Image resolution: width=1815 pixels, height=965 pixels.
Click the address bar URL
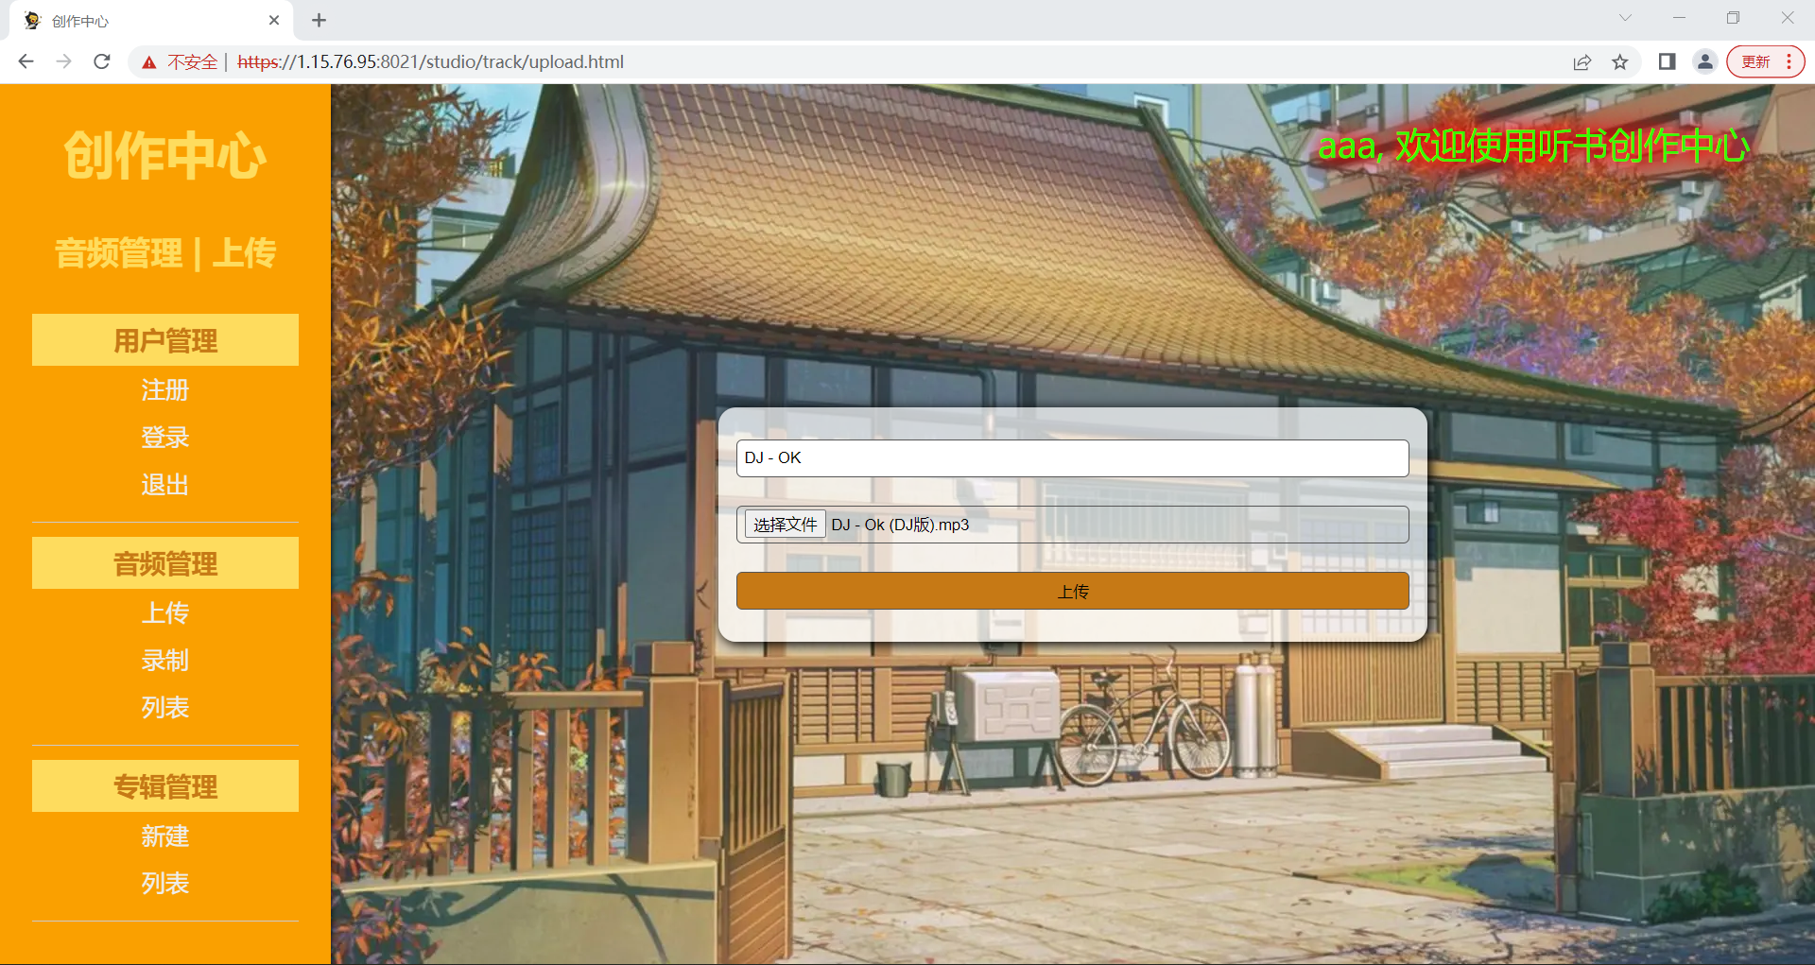click(x=430, y=61)
